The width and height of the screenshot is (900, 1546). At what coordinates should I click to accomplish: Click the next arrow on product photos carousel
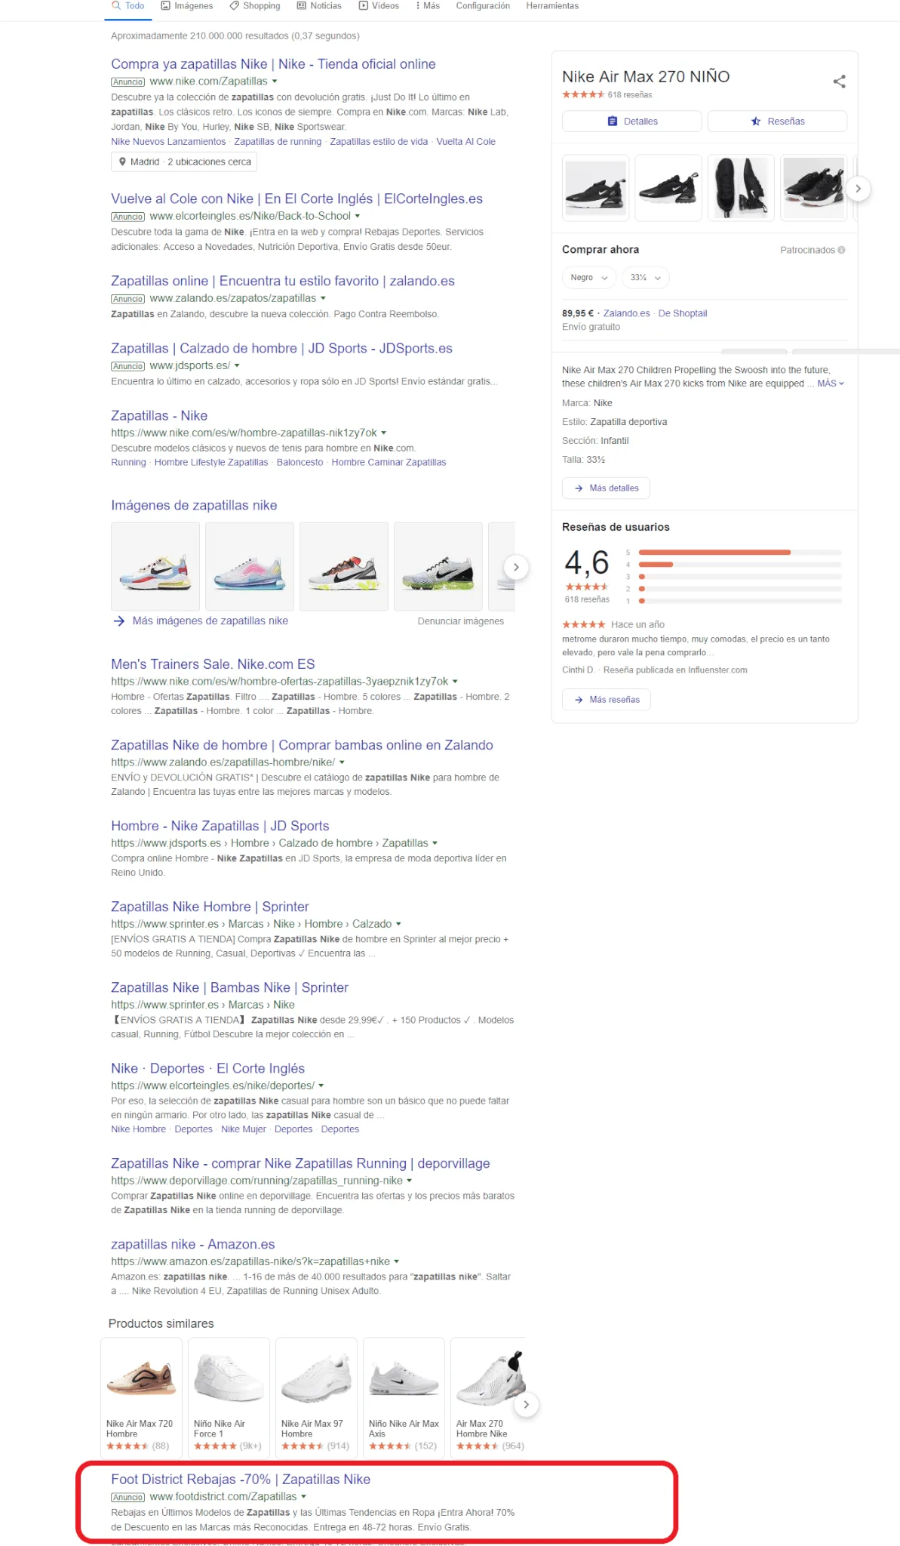[x=858, y=189]
